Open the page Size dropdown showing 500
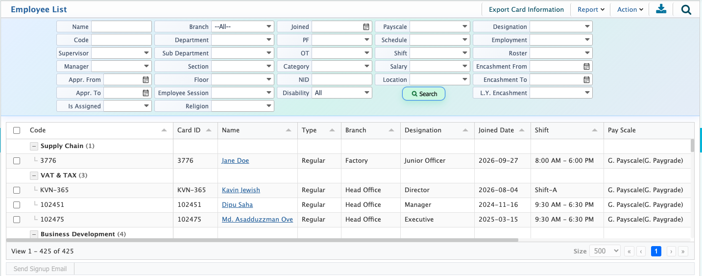Viewport: 702px width, 276px height. [605, 251]
